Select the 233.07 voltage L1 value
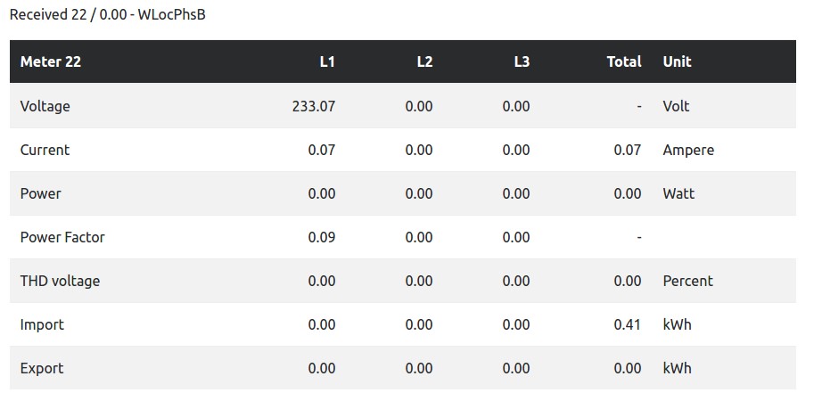814x401 pixels. coord(313,106)
